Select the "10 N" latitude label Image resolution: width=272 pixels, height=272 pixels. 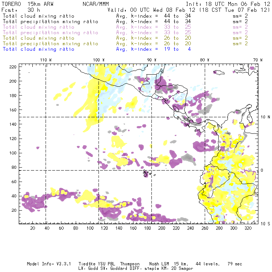tap(265, 117)
